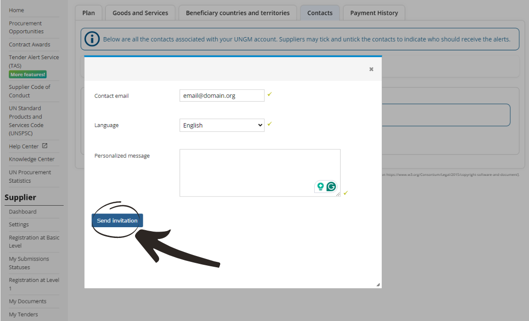
Task: Click the info icon in the alerts banner
Action: (92, 39)
